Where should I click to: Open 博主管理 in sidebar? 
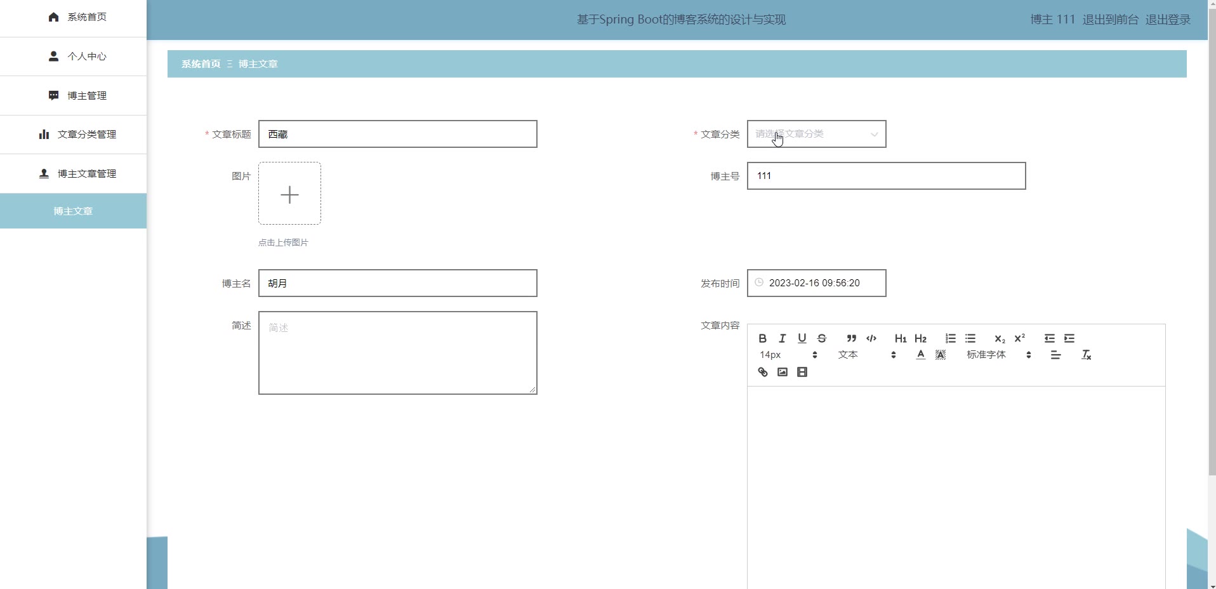(73, 96)
